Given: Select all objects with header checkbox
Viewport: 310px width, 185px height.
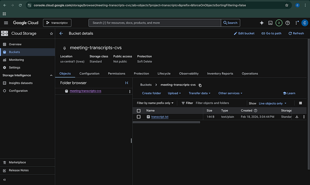Looking at the screenshot, I should click(x=139, y=111).
